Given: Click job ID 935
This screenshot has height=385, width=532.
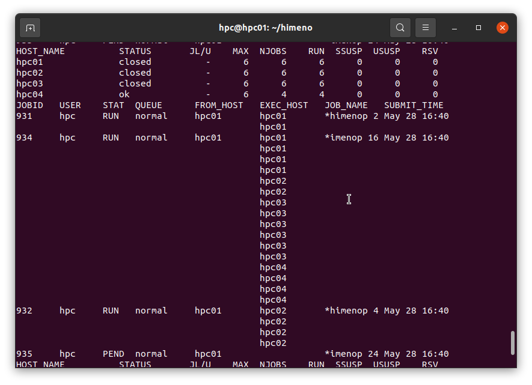Looking at the screenshot, I should (24, 354).
